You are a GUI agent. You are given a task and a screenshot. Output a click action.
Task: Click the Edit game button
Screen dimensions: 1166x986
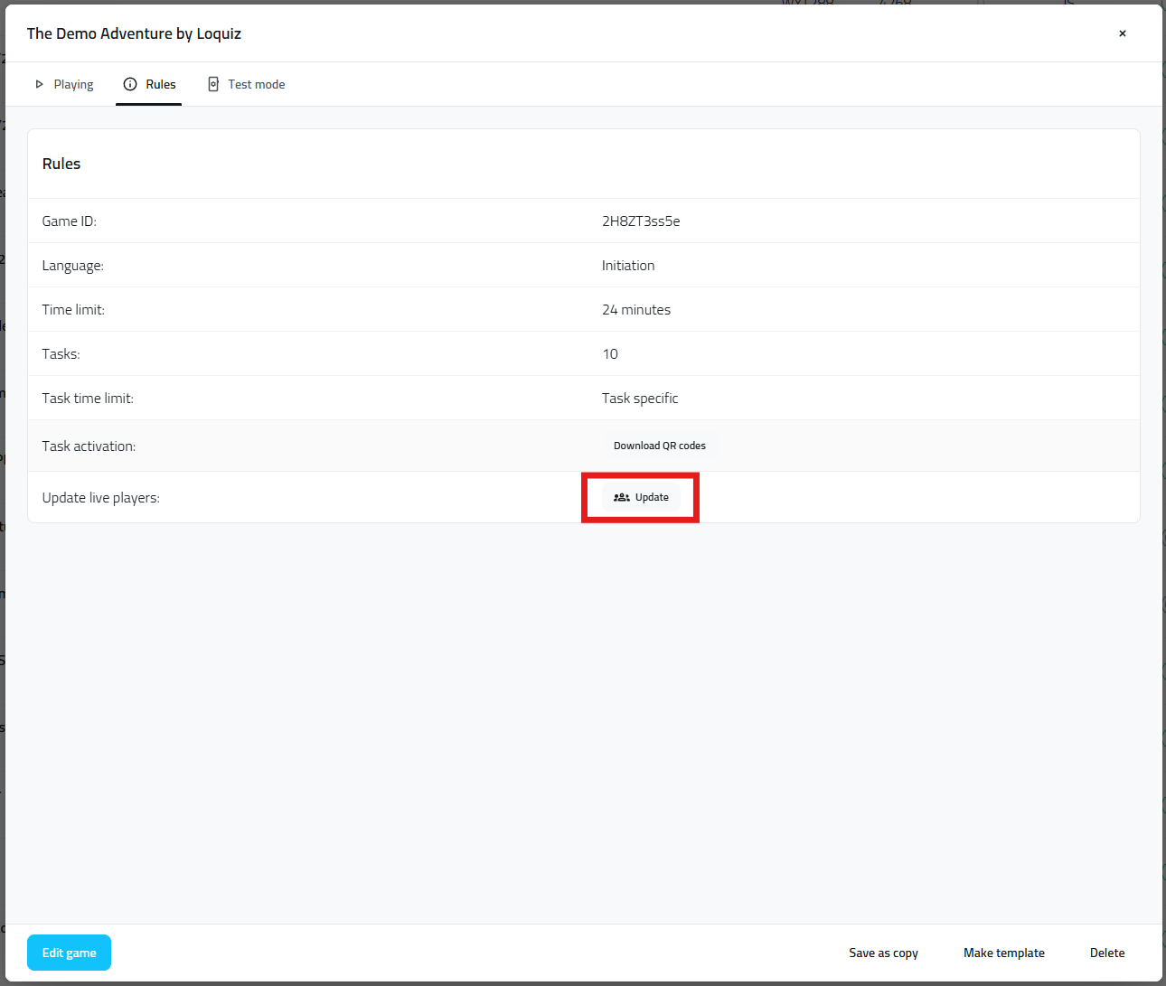pyautogui.click(x=69, y=953)
